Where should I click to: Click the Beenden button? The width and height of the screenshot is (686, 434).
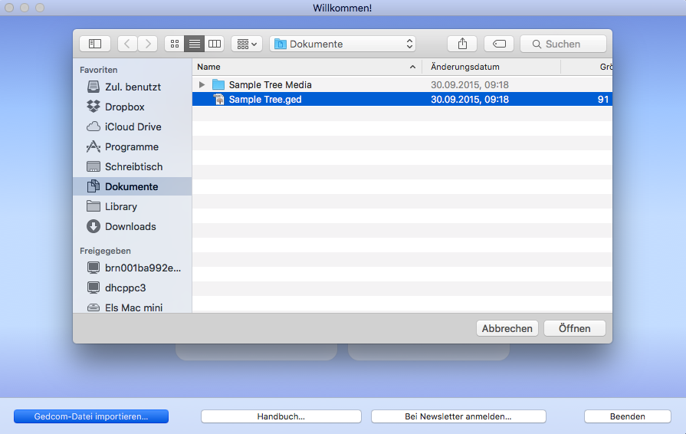(x=628, y=416)
